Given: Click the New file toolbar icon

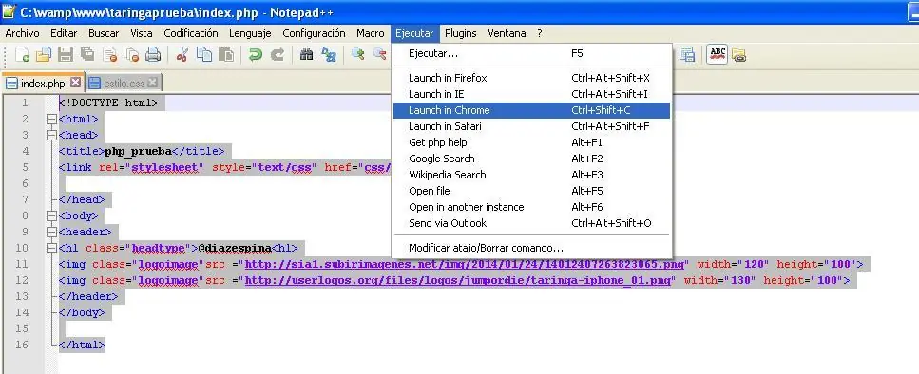Looking at the screenshot, I should click(x=22, y=55).
